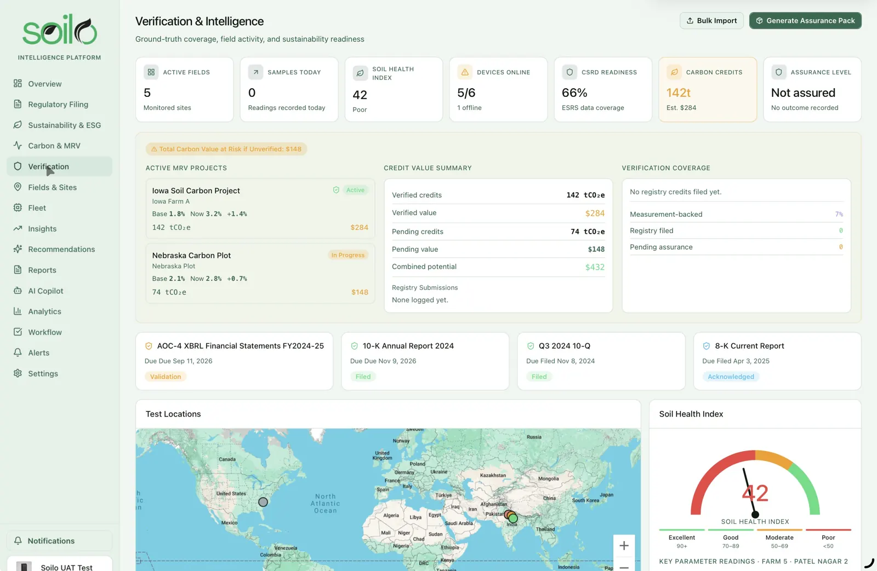Open the 10-K Annual Report 2024 card
The image size is (877, 571).
pos(425,361)
